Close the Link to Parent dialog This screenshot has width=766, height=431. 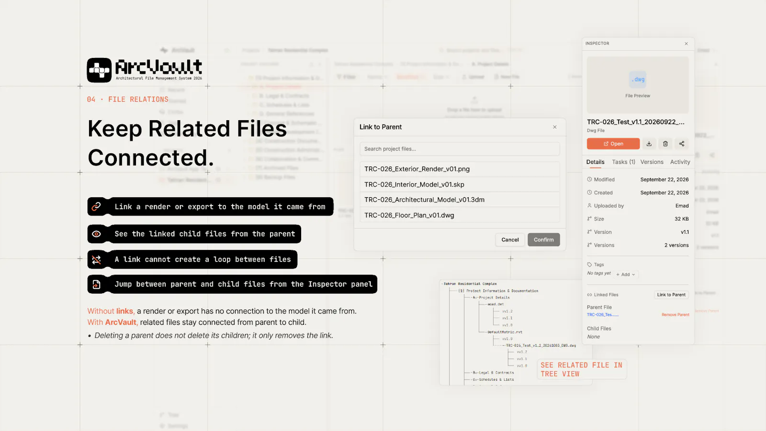click(x=555, y=127)
